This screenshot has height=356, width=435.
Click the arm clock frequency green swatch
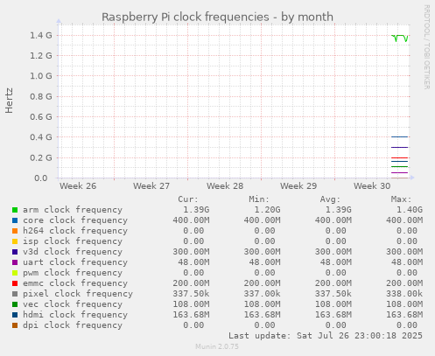tap(15, 210)
